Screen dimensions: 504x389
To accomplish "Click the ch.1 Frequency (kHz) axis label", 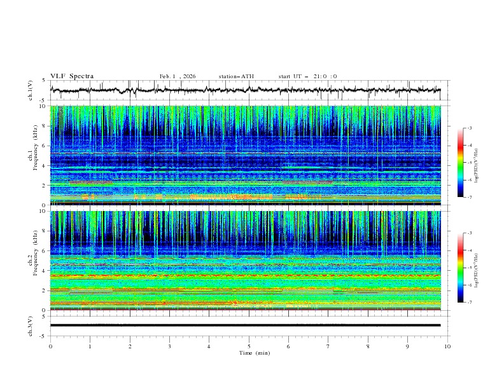I will [x=33, y=148].
